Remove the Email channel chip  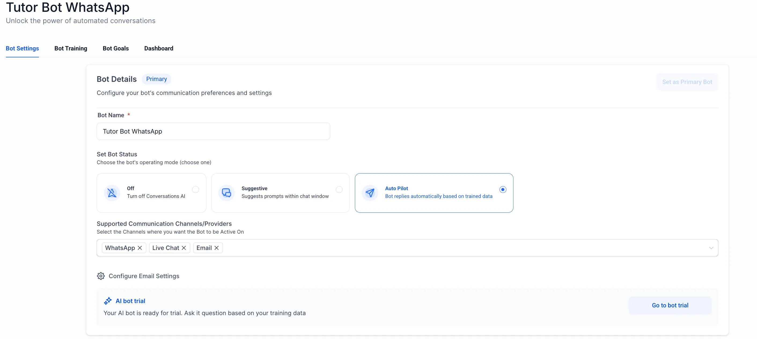pyautogui.click(x=216, y=248)
